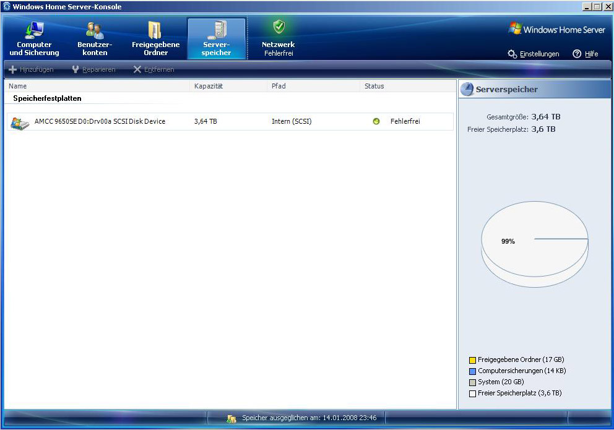Sort by the Kapazität column header
The height and width of the screenshot is (430, 614).
pyautogui.click(x=228, y=86)
